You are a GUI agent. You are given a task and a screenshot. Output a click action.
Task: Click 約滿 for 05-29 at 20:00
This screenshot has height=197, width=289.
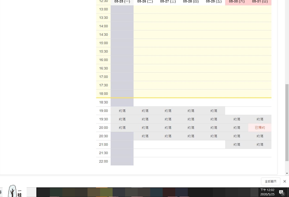coord(214,128)
